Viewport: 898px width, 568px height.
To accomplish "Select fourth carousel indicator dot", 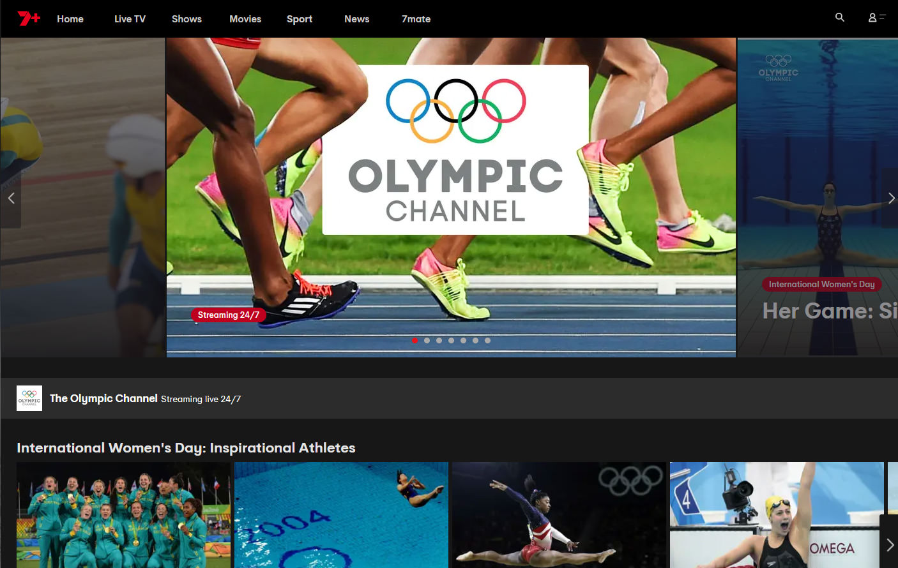I will [x=452, y=341].
